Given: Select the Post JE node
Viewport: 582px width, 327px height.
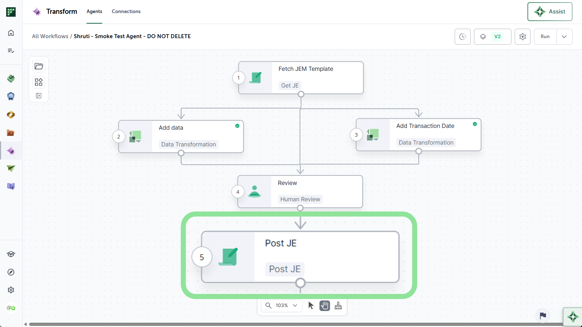Looking at the screenshot, I should point(300,257).
